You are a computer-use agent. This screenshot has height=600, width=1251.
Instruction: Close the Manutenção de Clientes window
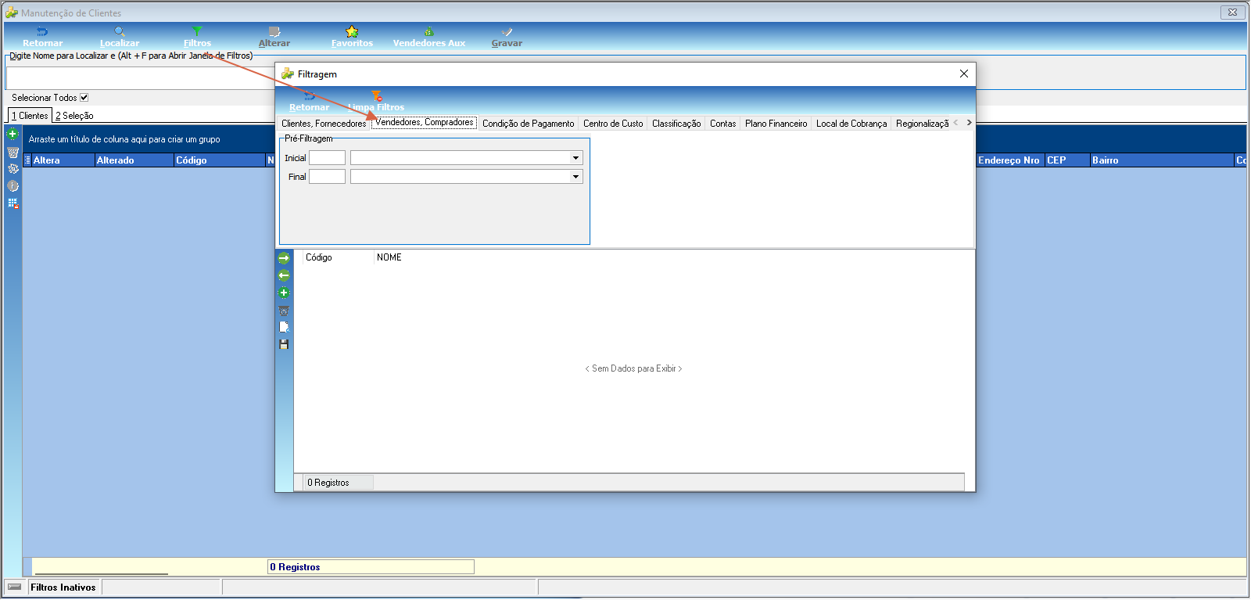tap(1232, 13)
